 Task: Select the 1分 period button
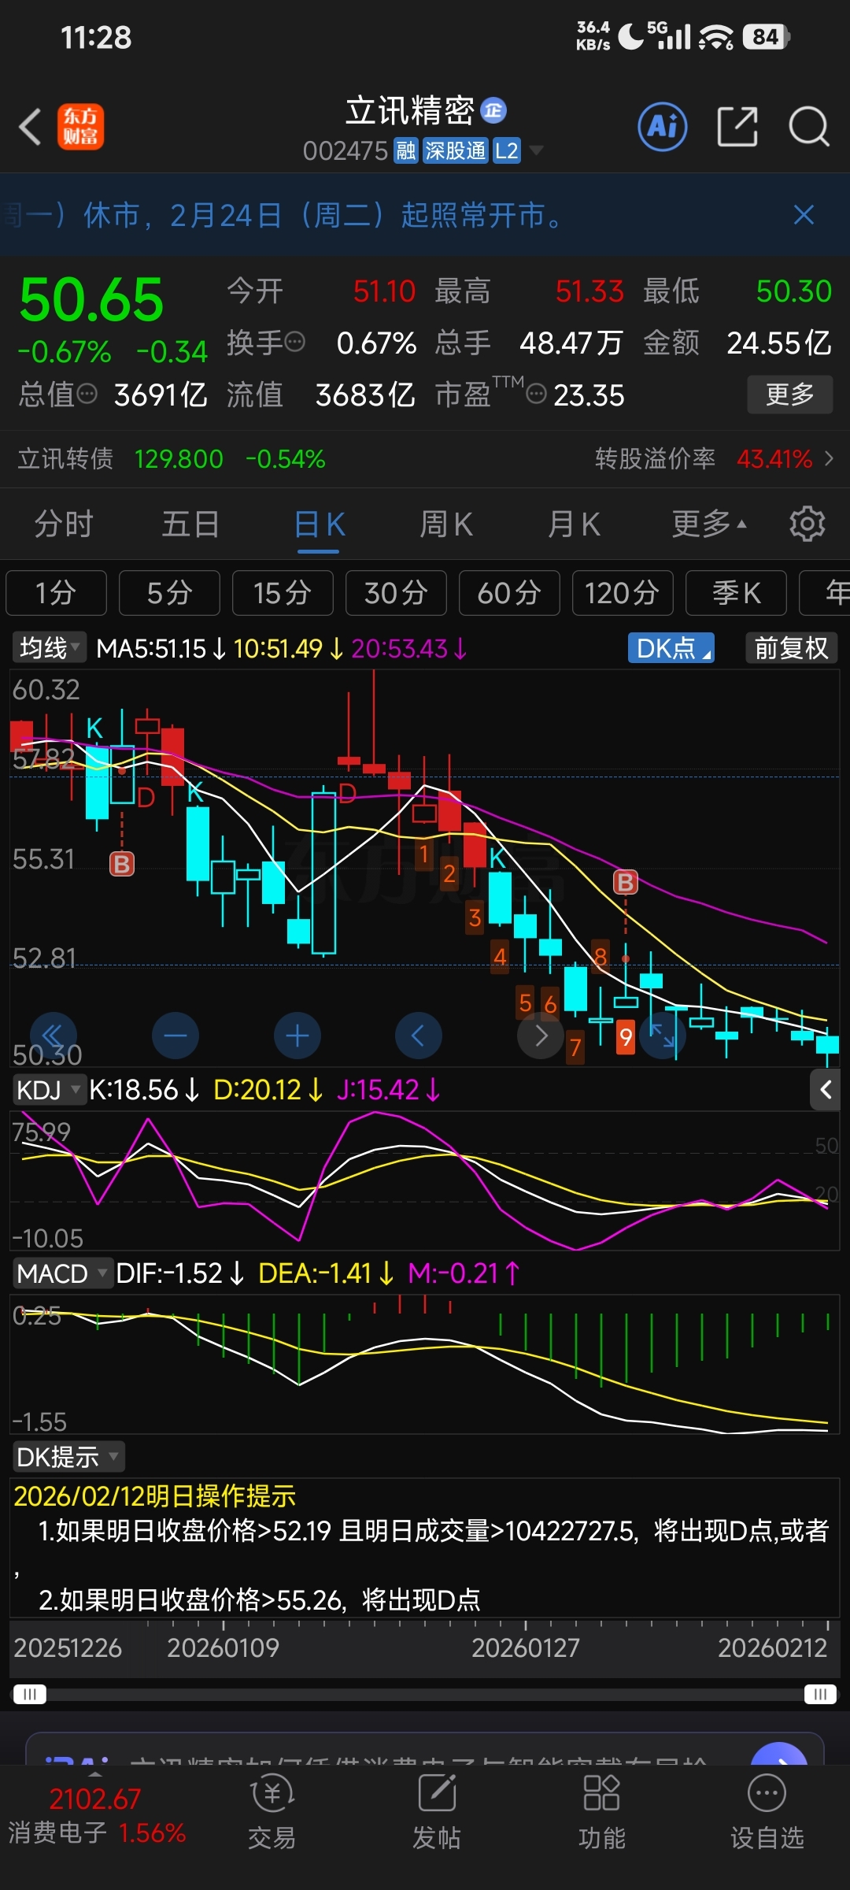pos(56,593)
